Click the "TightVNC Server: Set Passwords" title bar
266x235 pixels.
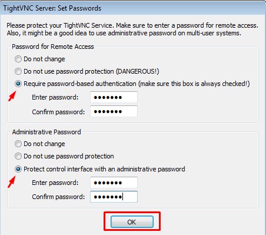pos(133,8)
